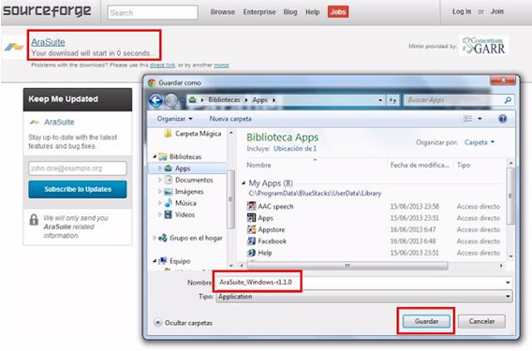Click the Subscribe to Updates button

(78, 189)
